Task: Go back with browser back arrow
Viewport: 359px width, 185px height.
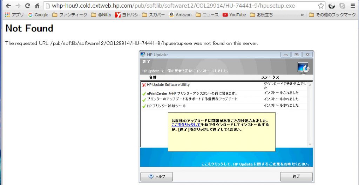Action: pyautogui.click(x=8, y=6)
